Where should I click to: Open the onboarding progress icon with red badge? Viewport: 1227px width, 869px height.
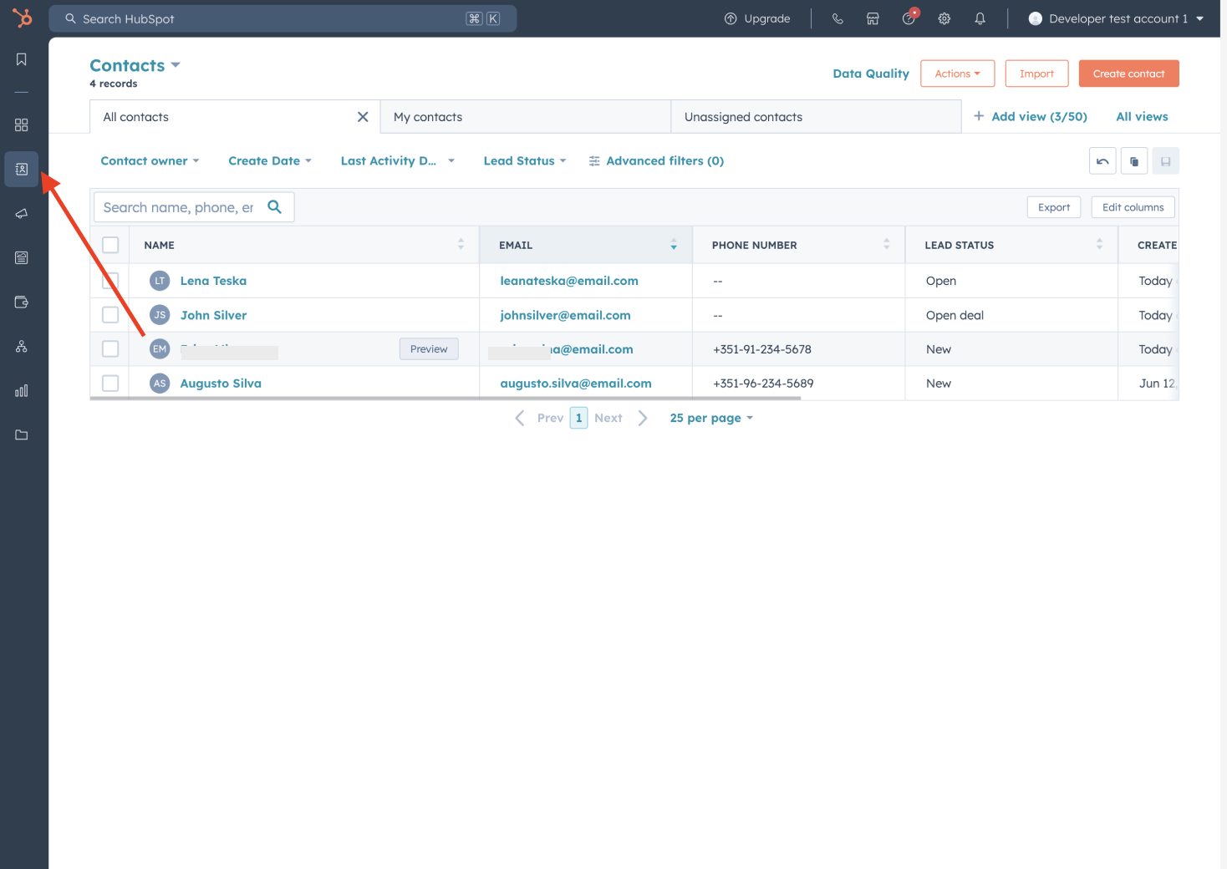tap(909, 18)
